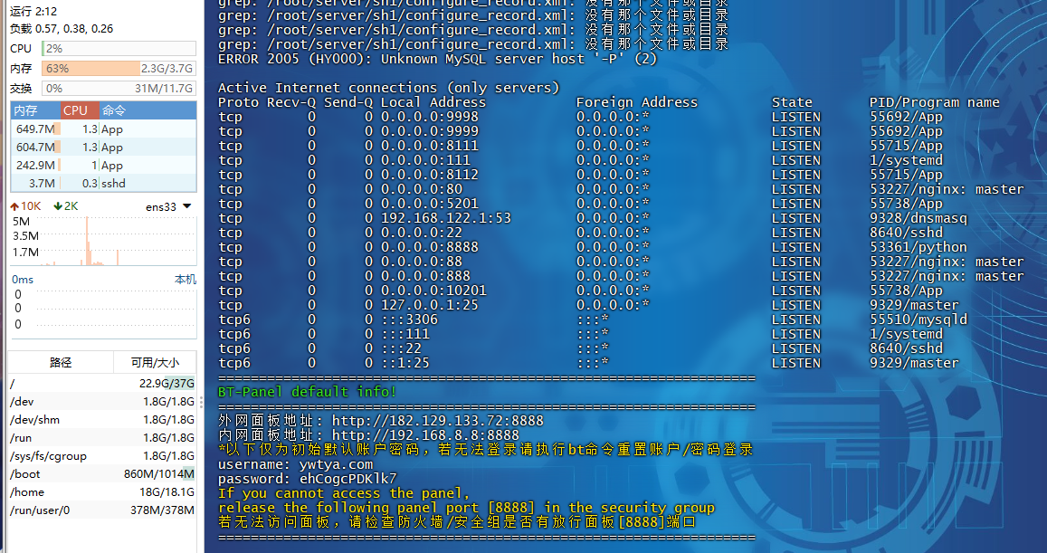The height and width of the screenshot is (553, 1047).
Task: Select the /run disk row with 1.8G/1.8G
Action: (x=102, y=437)
